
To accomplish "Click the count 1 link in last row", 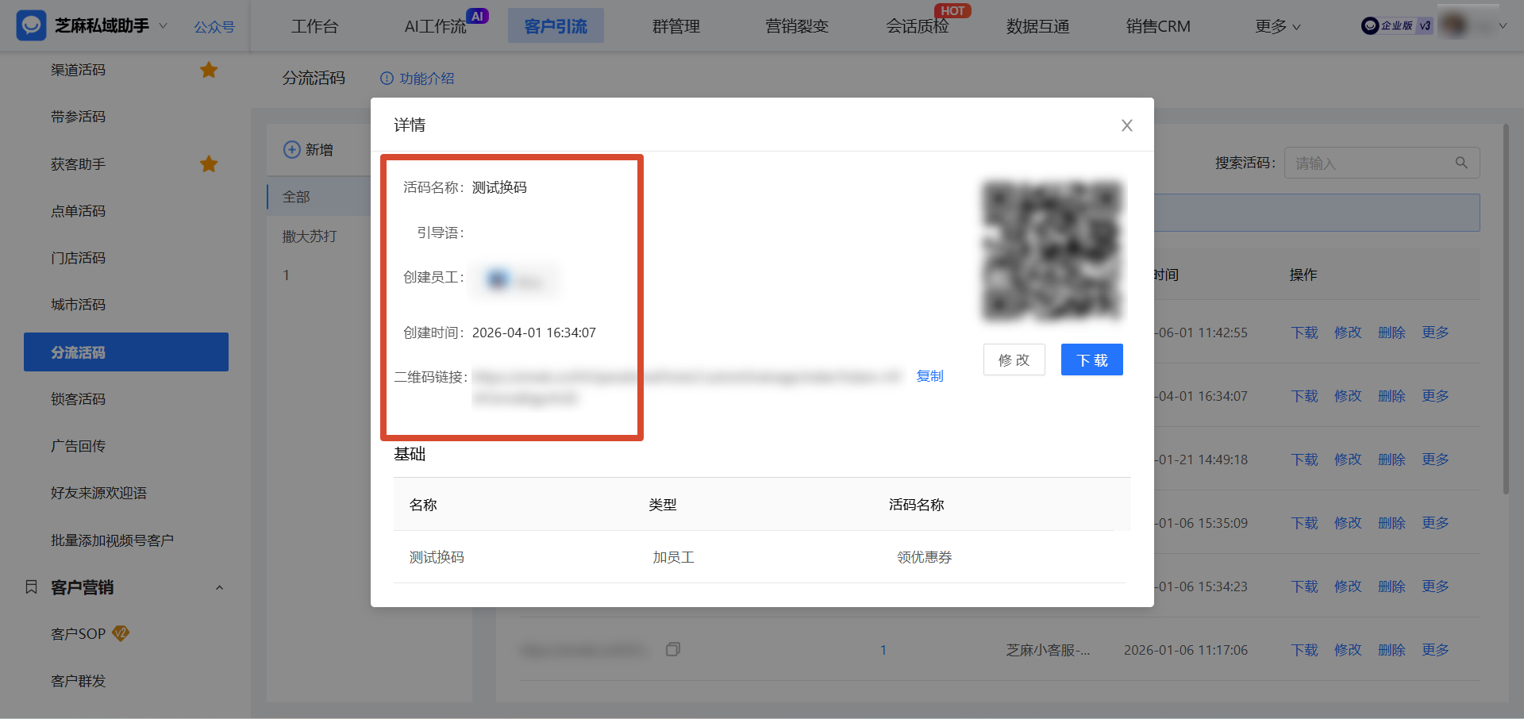I will click(x=883, y=650).
